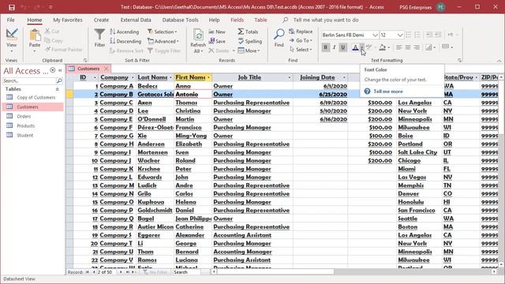Image resolution: width=505 pixels, height=284 pixels.
Task: Sort records Ascending
Action: (125, 32)
